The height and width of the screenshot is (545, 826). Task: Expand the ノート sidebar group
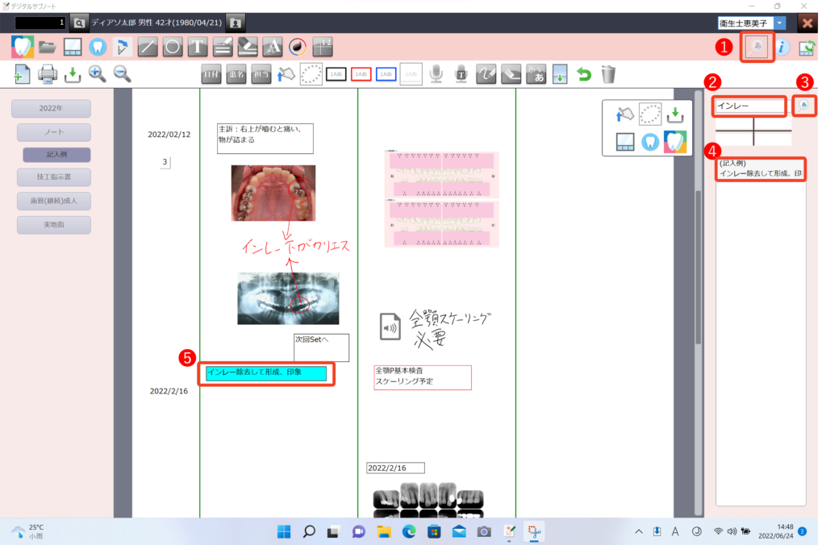[51, 132]
